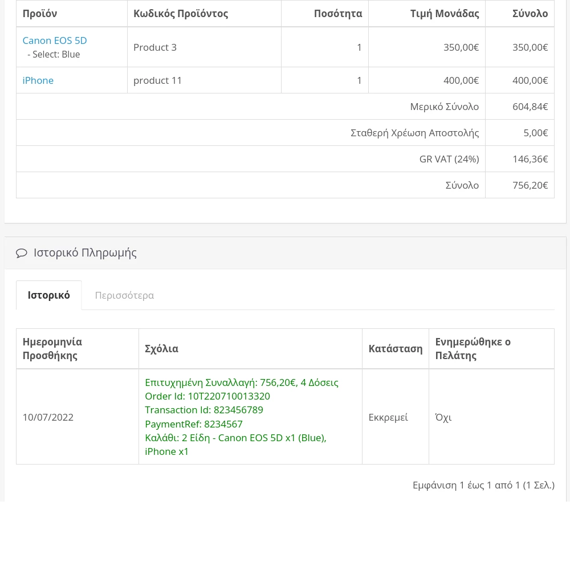Click the Transaction Id: 823456789 line
Screen dimensions: 570x570
coord(204,410)
